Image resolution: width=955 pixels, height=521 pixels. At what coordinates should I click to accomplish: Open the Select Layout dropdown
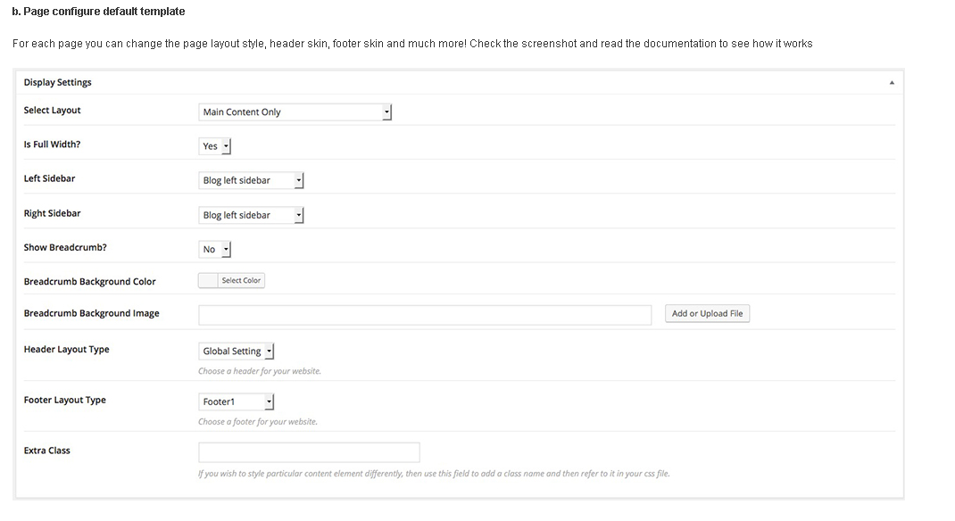click(295, 112)
